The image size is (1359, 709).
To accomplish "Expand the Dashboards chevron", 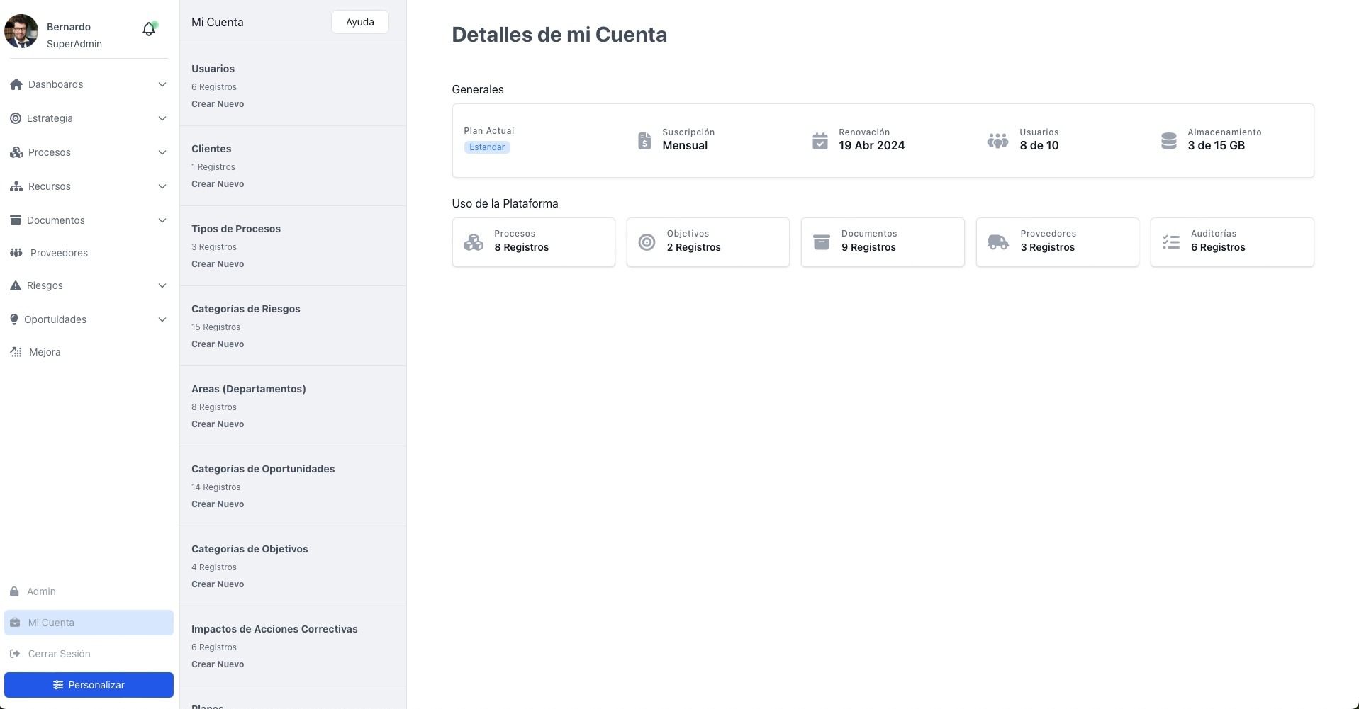I will click(x=162, y=84).
